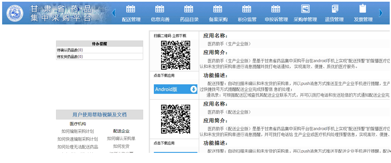Viewport: 391px width, 163px height.
Task: Click the 扫描二维码 立即下载 label
Action: tap(170, 36)
